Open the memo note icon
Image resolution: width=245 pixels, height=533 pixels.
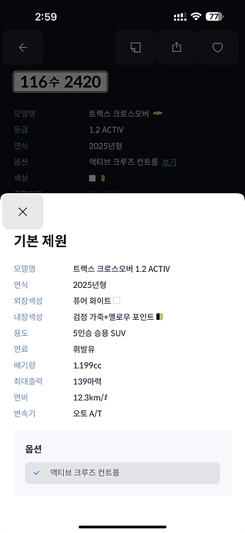coord(135,47)
